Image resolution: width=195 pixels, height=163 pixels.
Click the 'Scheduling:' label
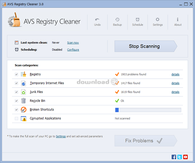point(29,49)
